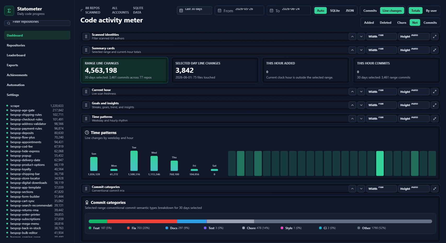This screenshot has width=446, height=243.
Task: Grab the drag handle of Summary cards panel
Action: point(86,50)
